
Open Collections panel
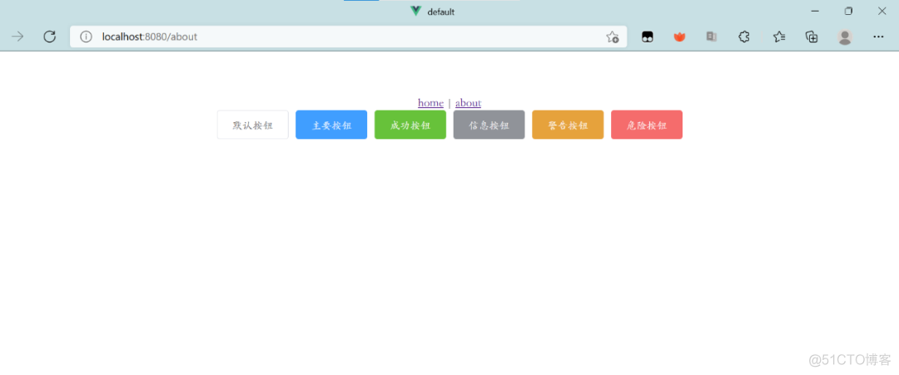pyautogui.click(x=812, y=37)
